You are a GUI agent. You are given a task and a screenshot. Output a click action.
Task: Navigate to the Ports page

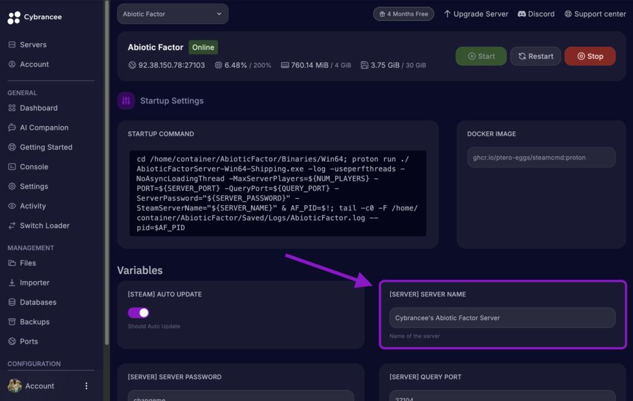click(x=29, y=341)
